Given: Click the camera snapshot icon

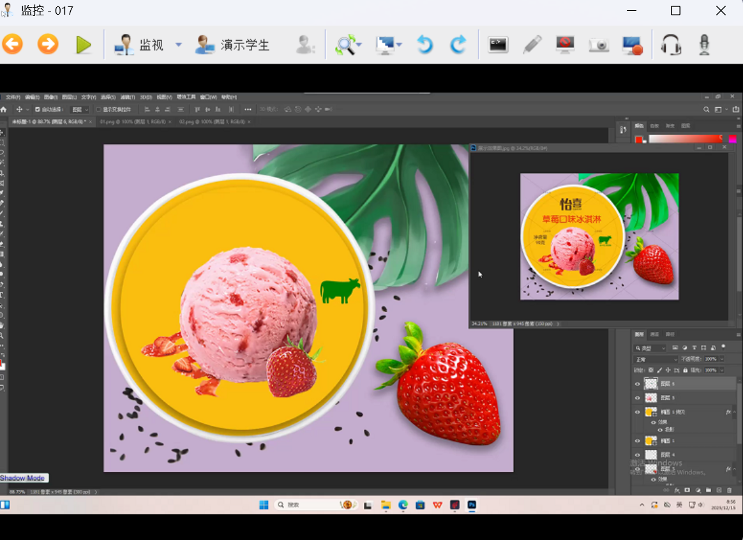Looking at the screenshot, I should coord(599,45).
